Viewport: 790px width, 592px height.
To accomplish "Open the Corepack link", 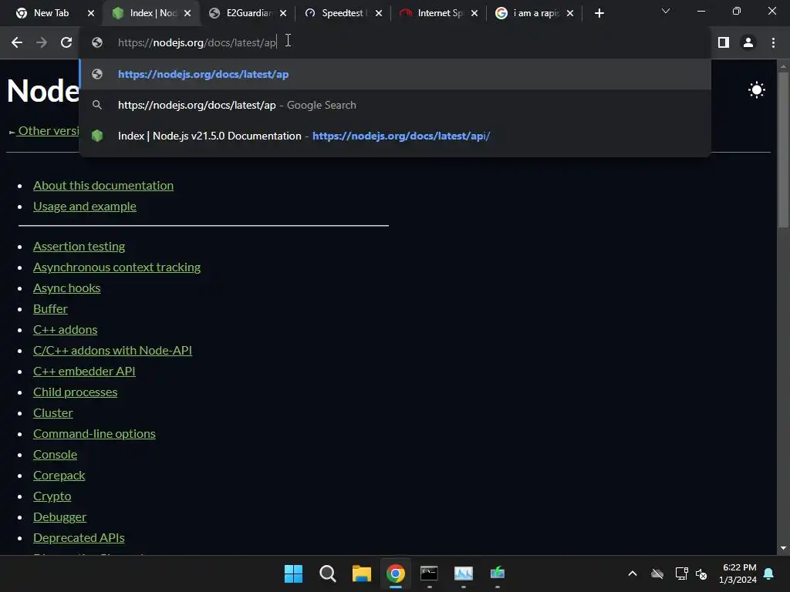I will pos(59,475).
